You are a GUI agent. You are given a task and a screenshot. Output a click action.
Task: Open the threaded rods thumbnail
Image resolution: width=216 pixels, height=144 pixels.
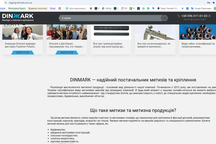tap(111, 32)
